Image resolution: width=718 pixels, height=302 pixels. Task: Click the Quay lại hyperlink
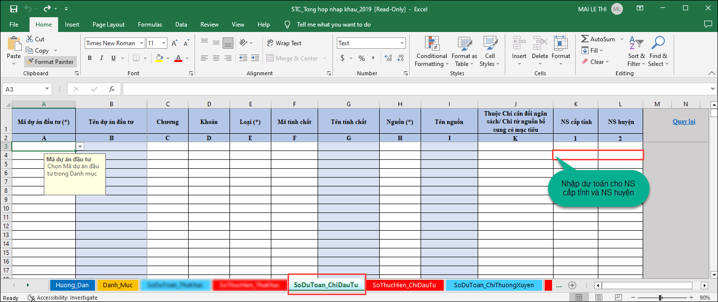[x=684, y=121]
